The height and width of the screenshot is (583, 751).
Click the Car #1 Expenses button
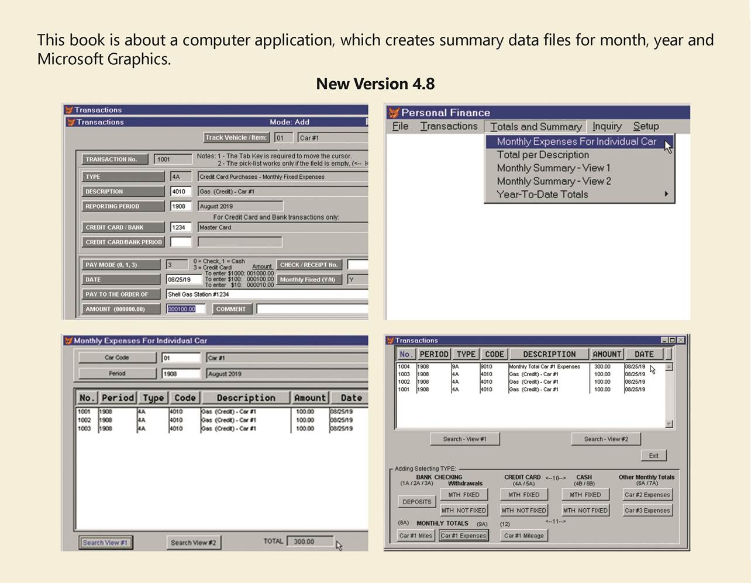(x=463, y=536)
